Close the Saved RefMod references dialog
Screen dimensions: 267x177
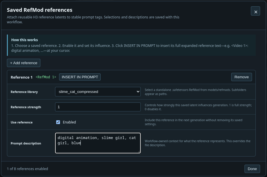[255, 11]
